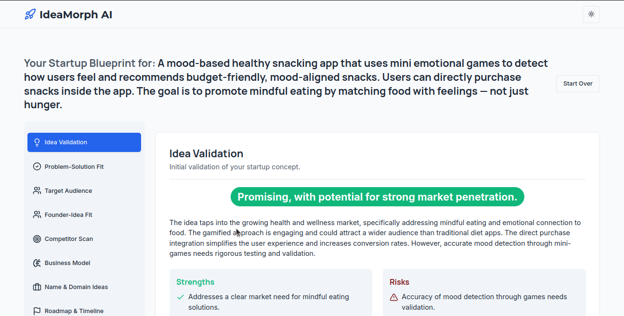Screen dimensions: 624x316
Task: Click the Problem-Solution Fit checkmark icon
Action: click(37, 166)
